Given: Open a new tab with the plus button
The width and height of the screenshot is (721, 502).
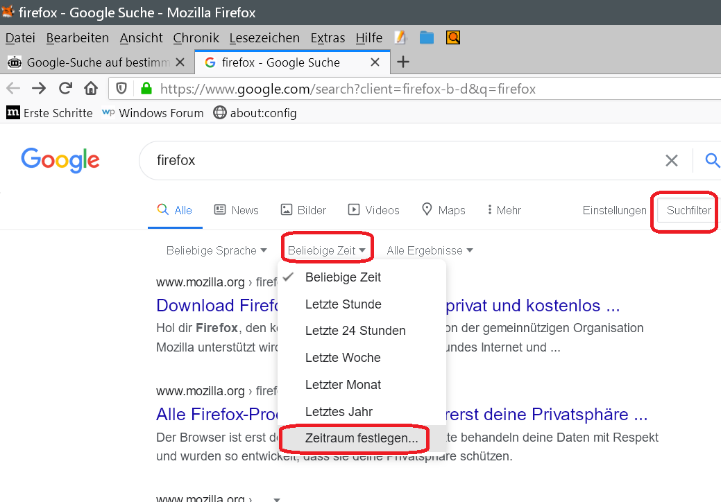Looking at the screenshot, I should pyautogui.click(x=402, y=62).
